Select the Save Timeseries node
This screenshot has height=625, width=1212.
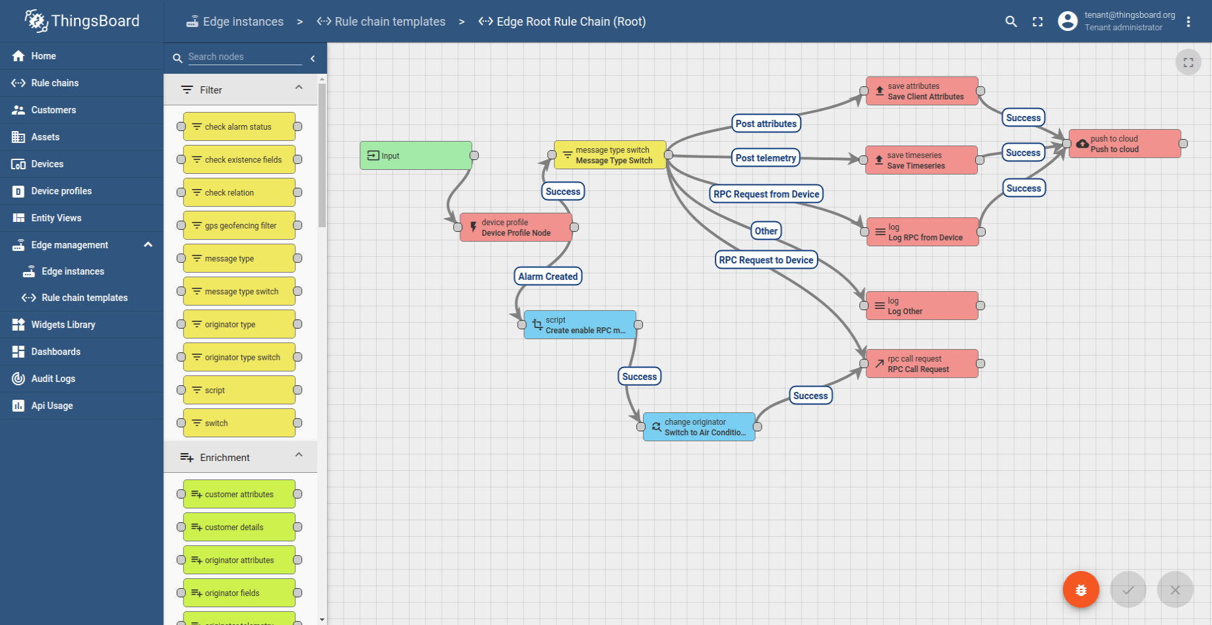pyautogui.click(x=921, y=160)
